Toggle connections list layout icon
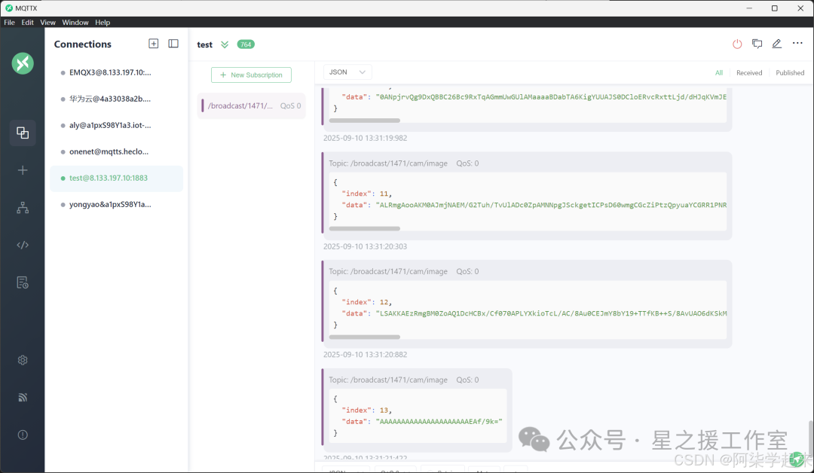Viewport: 814px width, 473px height. click(x=173, y=44)
